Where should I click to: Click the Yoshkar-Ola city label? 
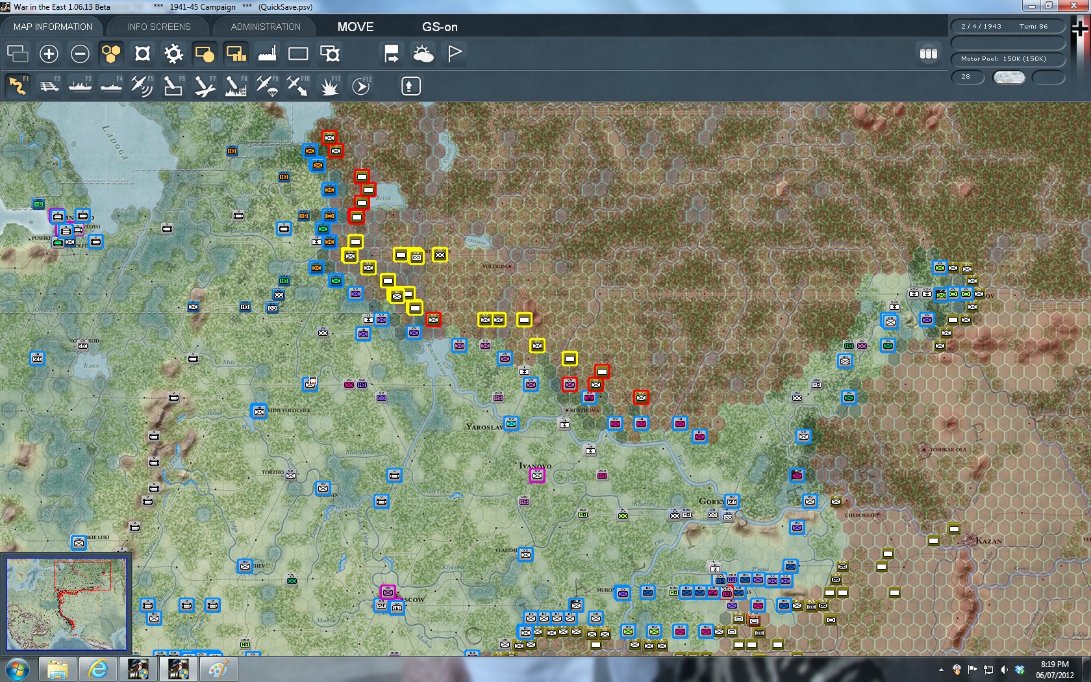tap(947, 449)
